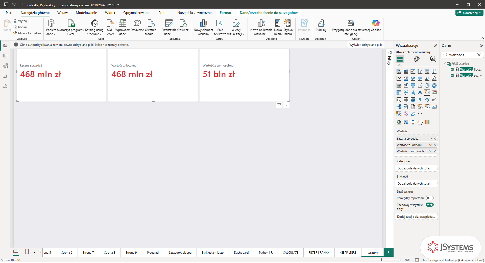Image resolution: width=485 pixels, height=263 pixels.
Task: Click the Wartość z search field
Action: pyautogui.click(x=462, y=55)
